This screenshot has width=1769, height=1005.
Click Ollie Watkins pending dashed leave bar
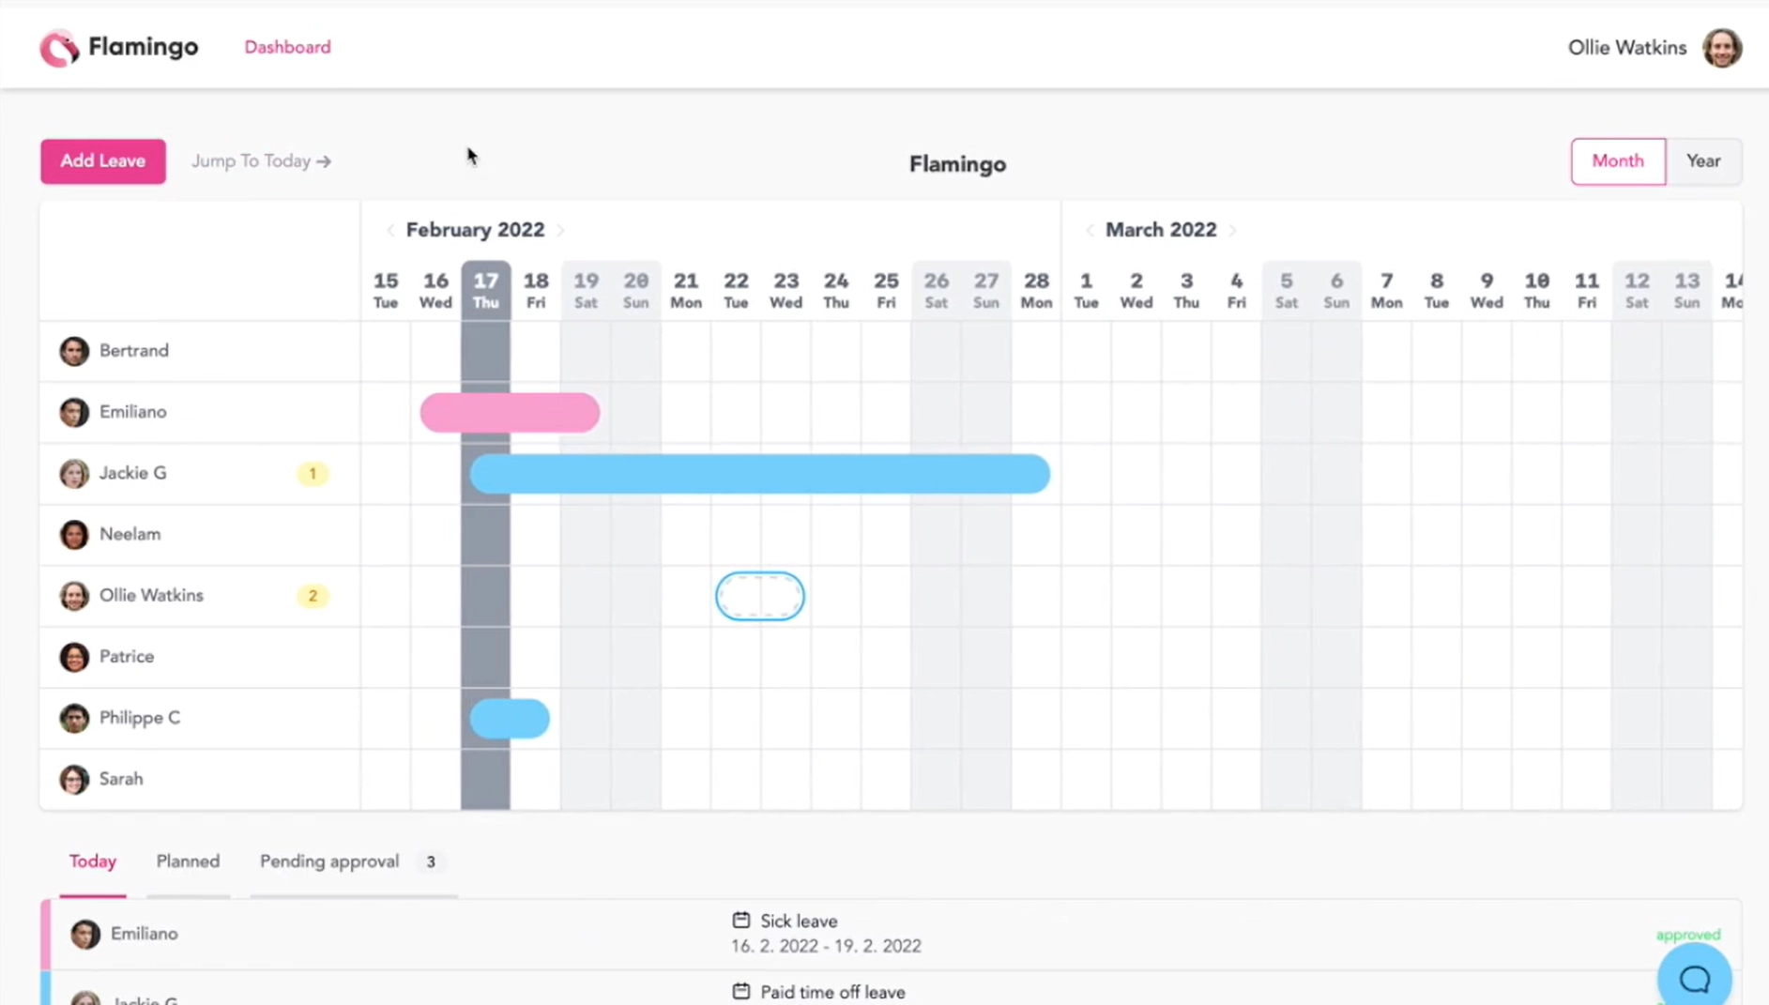[x=760, y=596]
